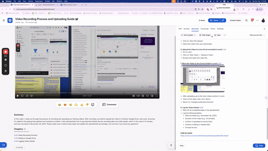Click the add tag field
The width and height of the screenshot is (268, 151).
19,147
